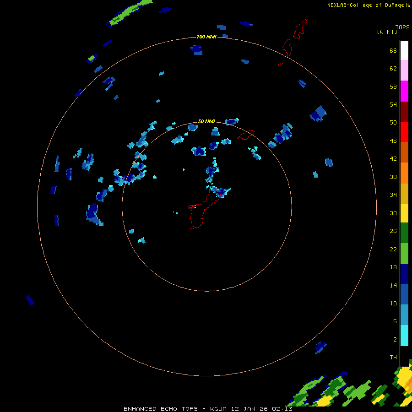The height and width of the screenshot is (412, 412).
Task: Click the elongated red island outline near 100 NMI ring
Action: 287,48
